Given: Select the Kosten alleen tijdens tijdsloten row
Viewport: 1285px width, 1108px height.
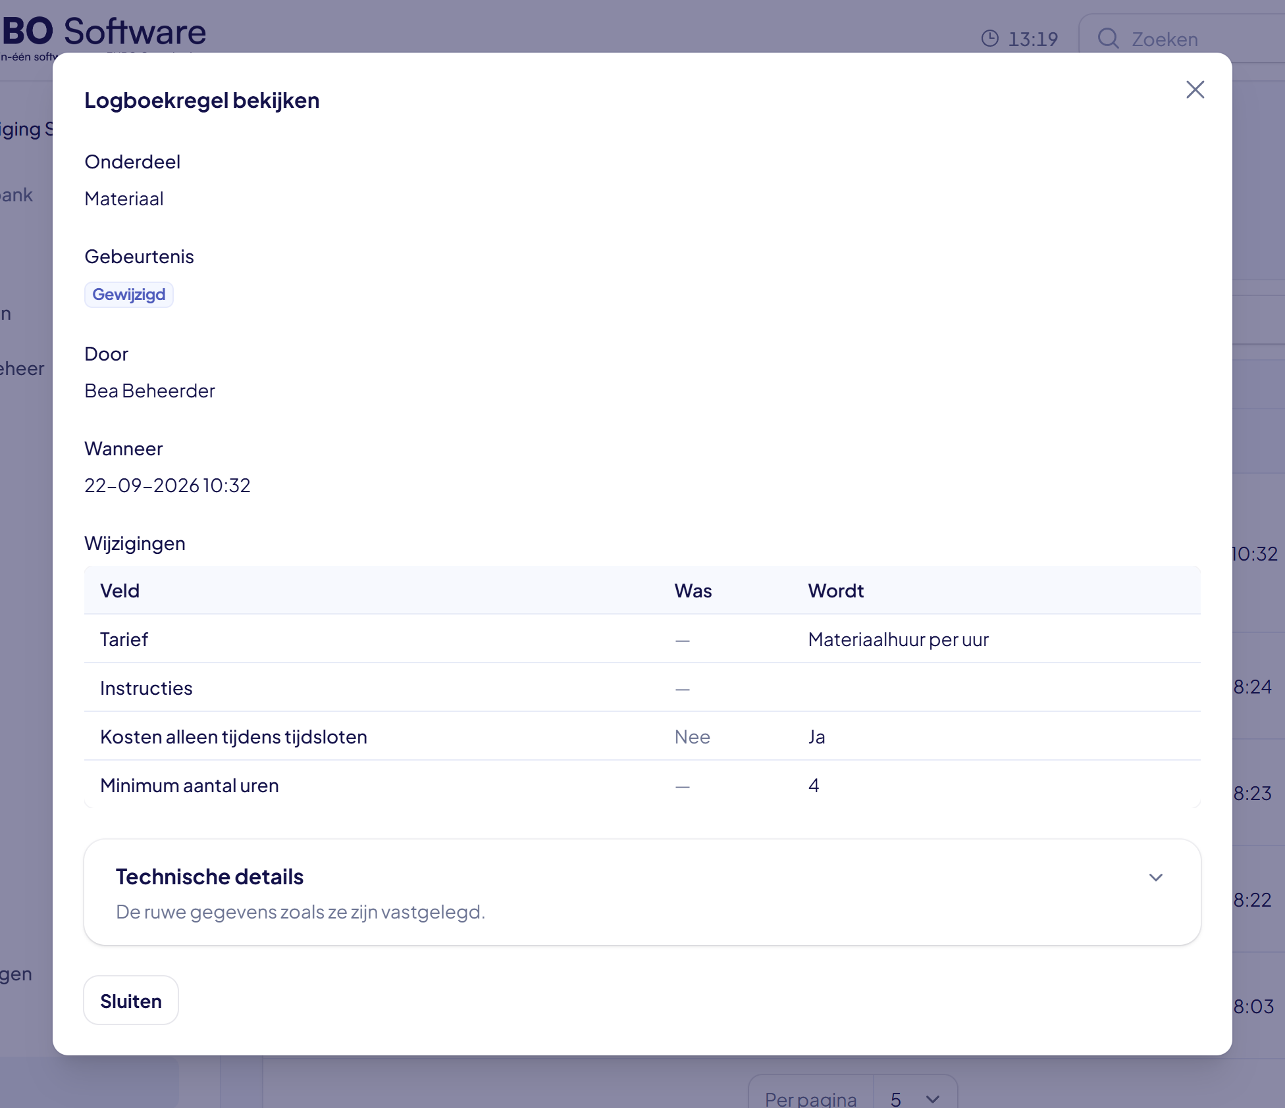Looking at the screenshot, I should point(642,736).
